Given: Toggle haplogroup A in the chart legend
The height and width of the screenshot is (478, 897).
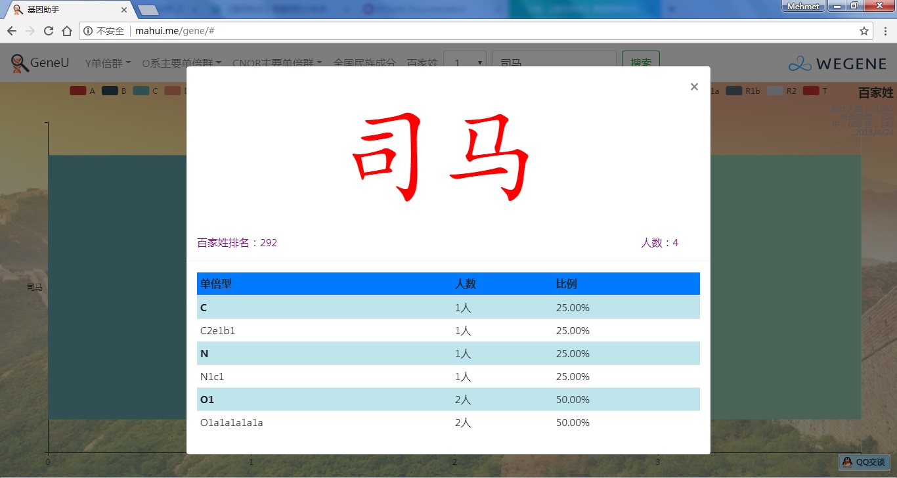Looking at the screenshot, I should [x=83, y=91].
